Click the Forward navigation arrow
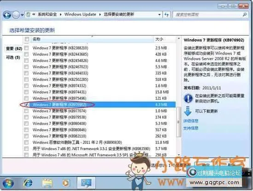253x191 pixels. pyautogui.click(x=16, y=15)
